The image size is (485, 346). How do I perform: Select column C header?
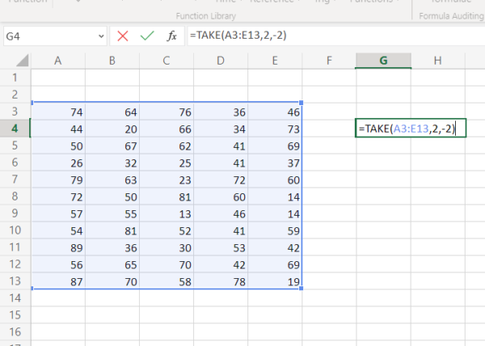pyautogui.click(x=167, y=61)
